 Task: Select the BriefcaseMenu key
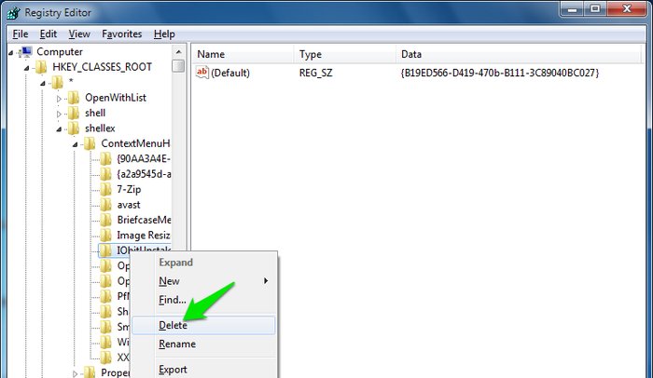[144, 220]
